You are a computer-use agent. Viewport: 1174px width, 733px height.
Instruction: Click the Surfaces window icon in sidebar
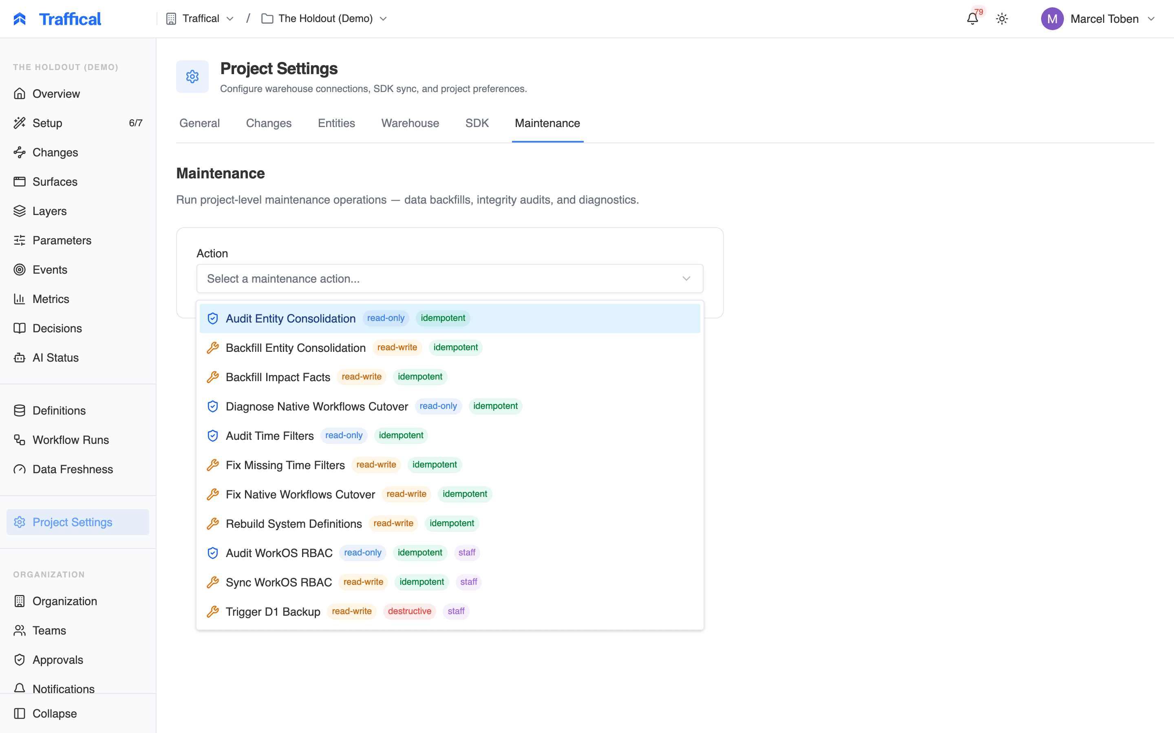point(20,182)
